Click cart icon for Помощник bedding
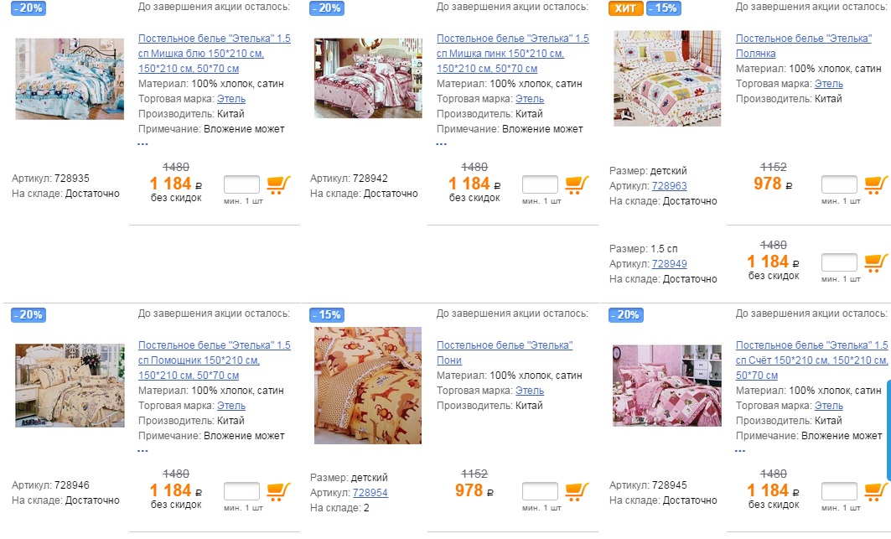This screenshot has width=891, height=539. (x=278, y=491)
